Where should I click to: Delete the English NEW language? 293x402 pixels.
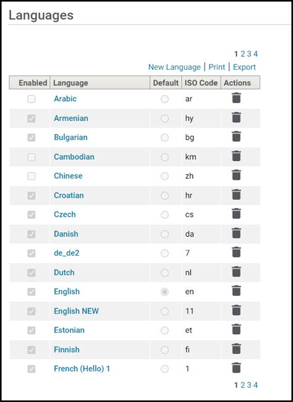pyautogui.click(x=236, y=310)
